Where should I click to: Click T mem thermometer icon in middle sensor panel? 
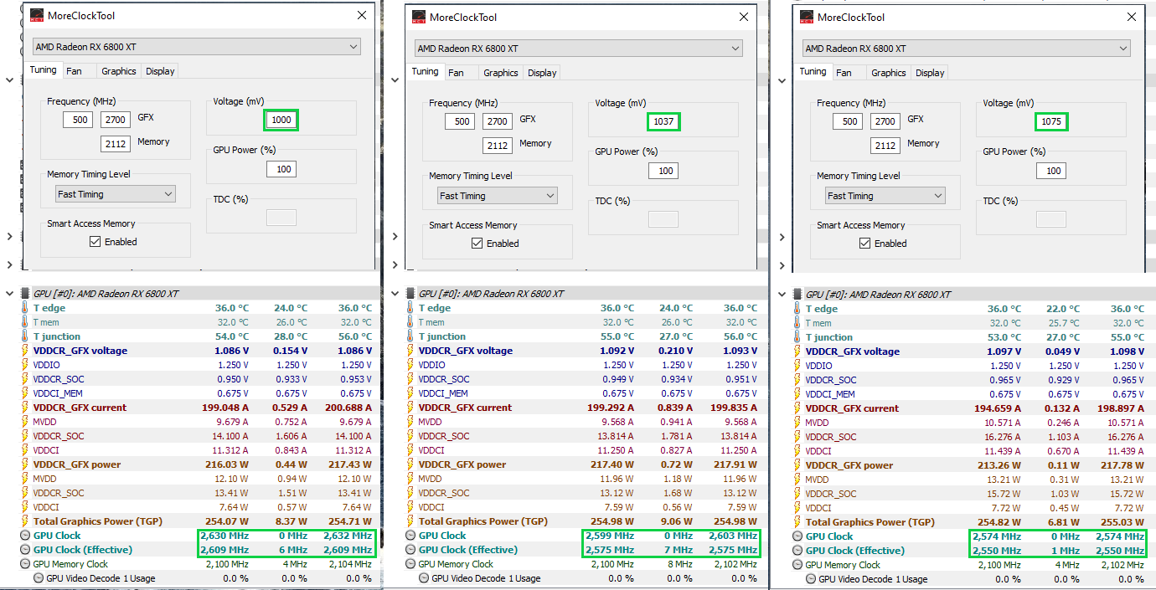click(410, 322)
